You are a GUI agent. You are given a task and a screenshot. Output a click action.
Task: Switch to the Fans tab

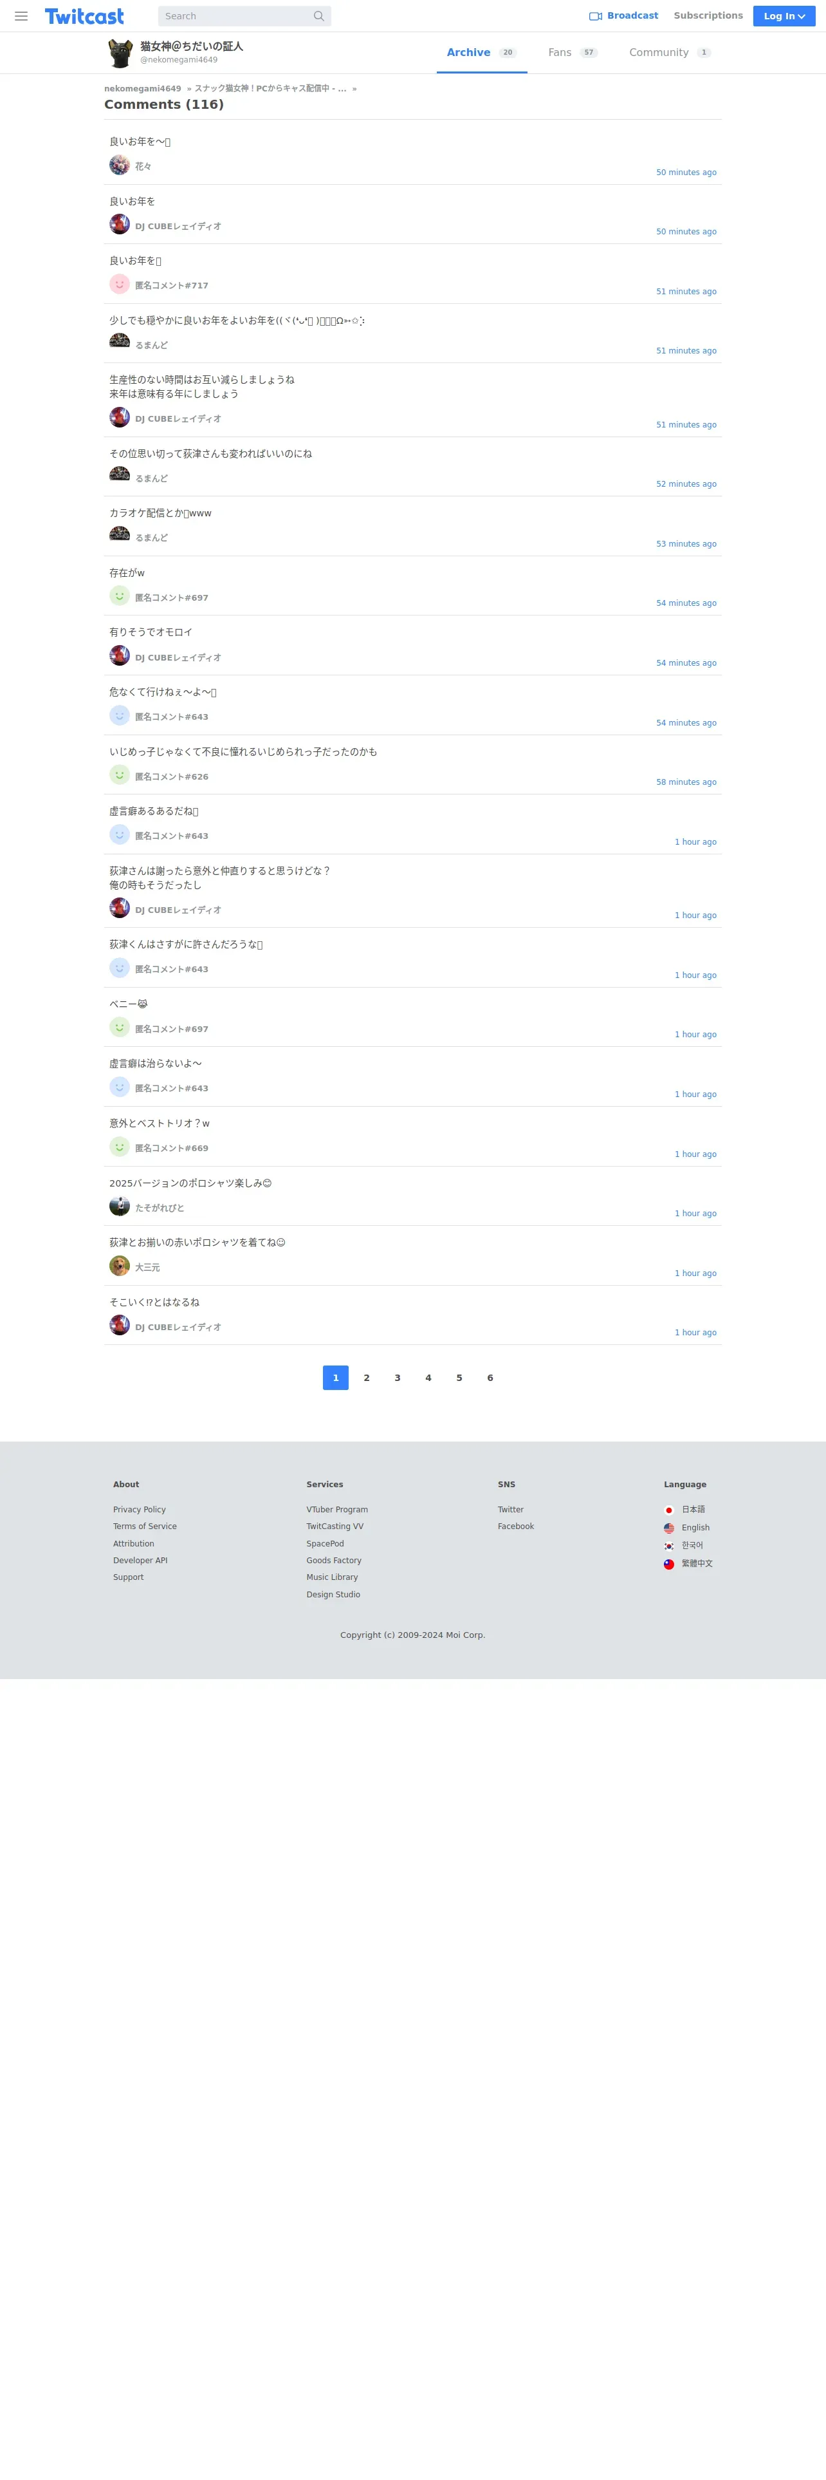(572, 53)
